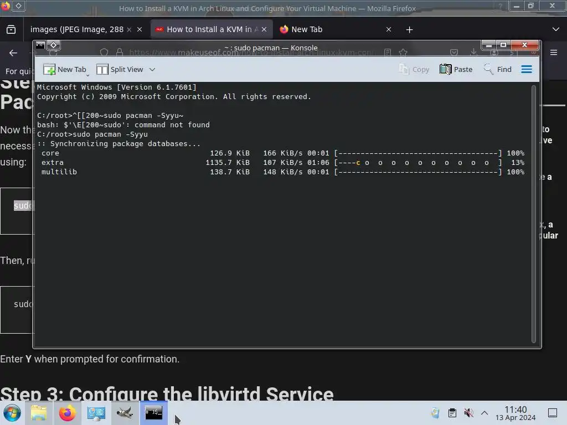Click the Copyright 2009 Microsoft Corporation line
This screenshot has width=567, height=425.
point(174,97)
